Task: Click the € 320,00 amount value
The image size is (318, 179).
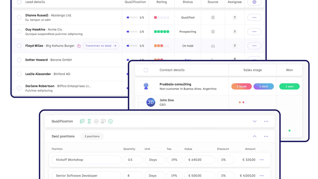Action: 249,160
